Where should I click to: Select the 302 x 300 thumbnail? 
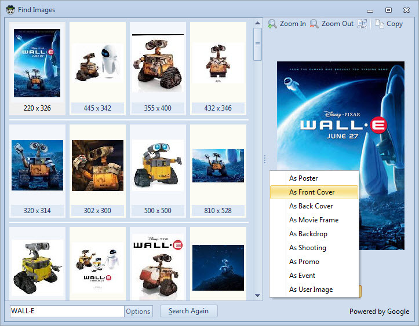(x=97, y=171)
